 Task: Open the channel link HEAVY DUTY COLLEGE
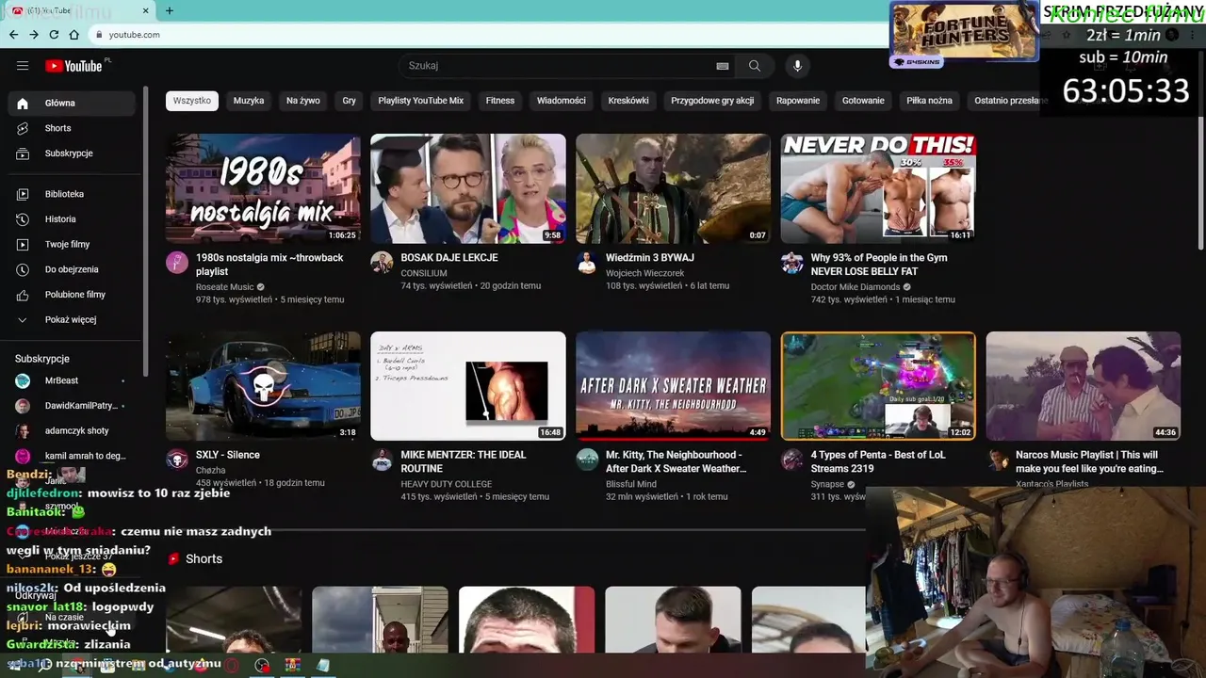[x=447, y=484]
